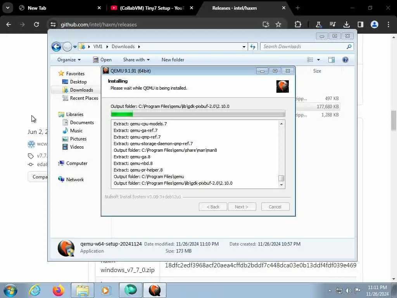This screenshot has height=298, width=397.
Task: Open Explorer help icon
Action: pyautogui.click(x=345, y=60)
